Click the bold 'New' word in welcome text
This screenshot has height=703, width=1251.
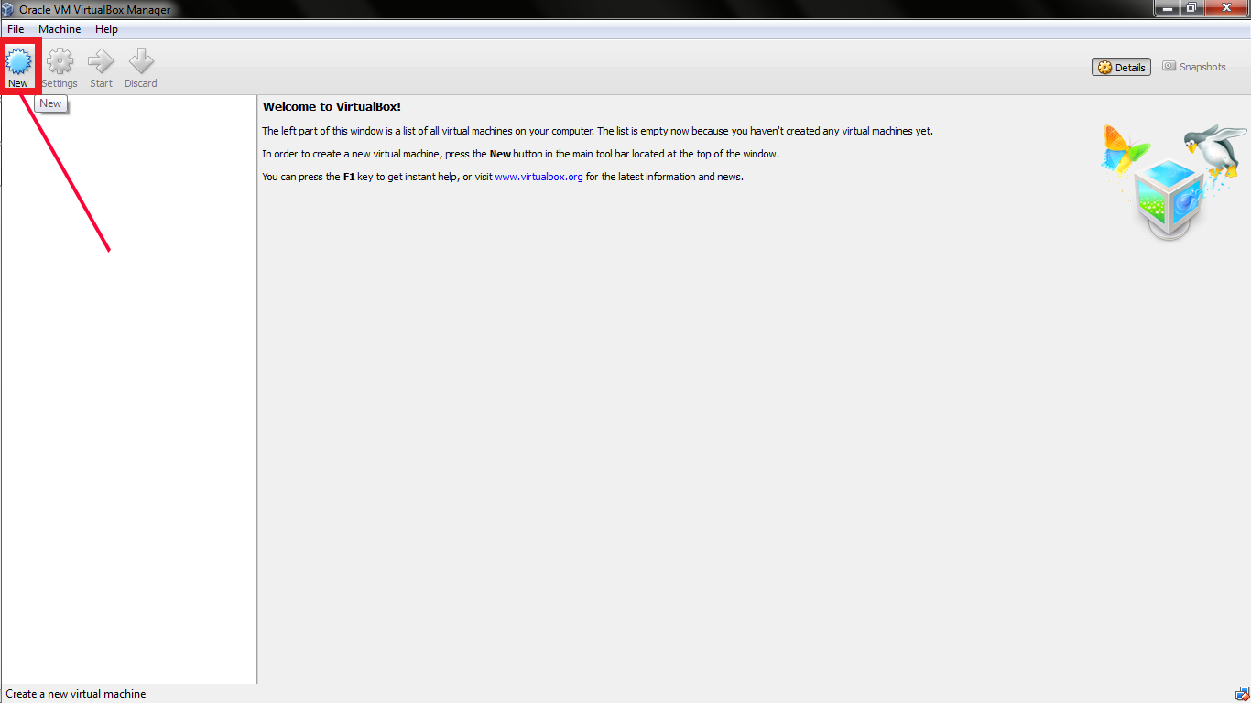pyautogui.click(x=500, y=154)
